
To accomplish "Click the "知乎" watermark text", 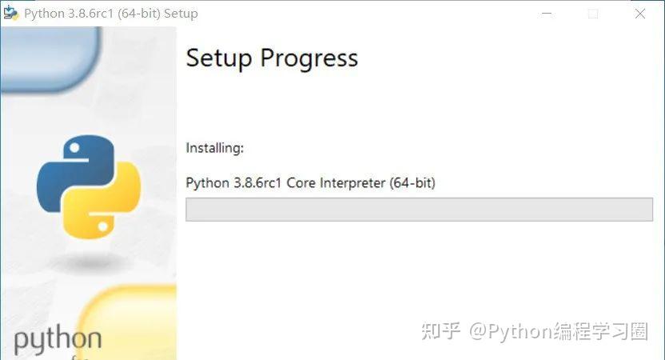I will 441,331.
